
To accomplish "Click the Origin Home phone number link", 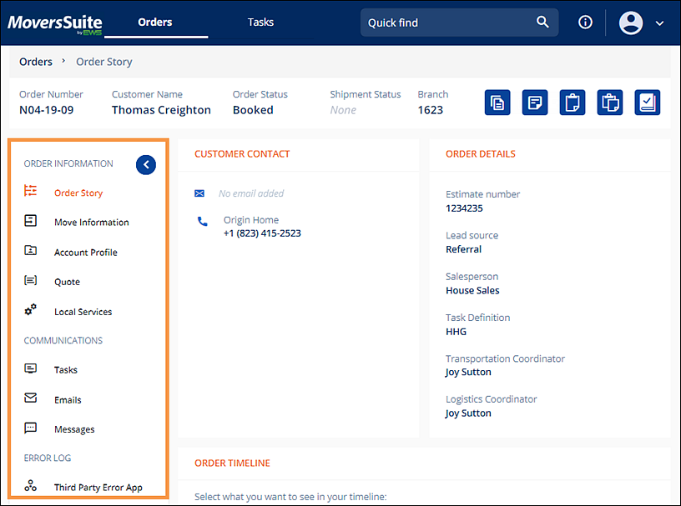I will [x=260, y=233].
